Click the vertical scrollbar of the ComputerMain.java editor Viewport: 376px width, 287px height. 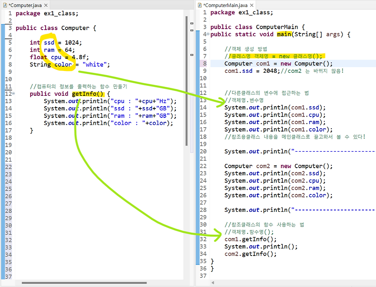[373, 70]
